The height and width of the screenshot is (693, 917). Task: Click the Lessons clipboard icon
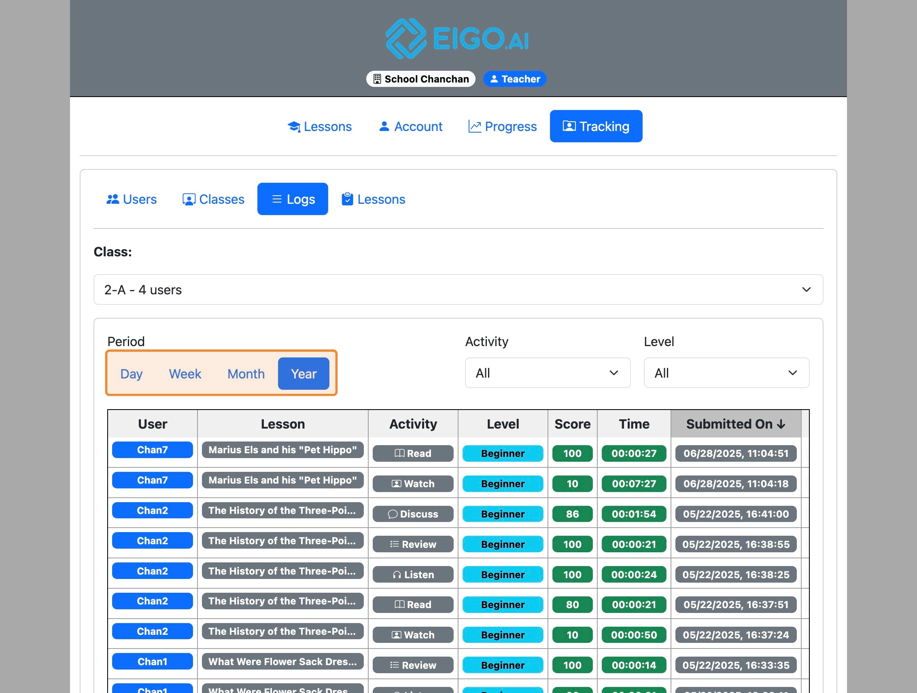point(347,199)
